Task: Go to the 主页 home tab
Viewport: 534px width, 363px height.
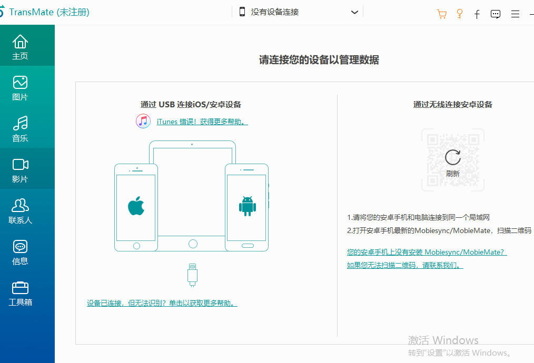Action: [x=20, y=47]
